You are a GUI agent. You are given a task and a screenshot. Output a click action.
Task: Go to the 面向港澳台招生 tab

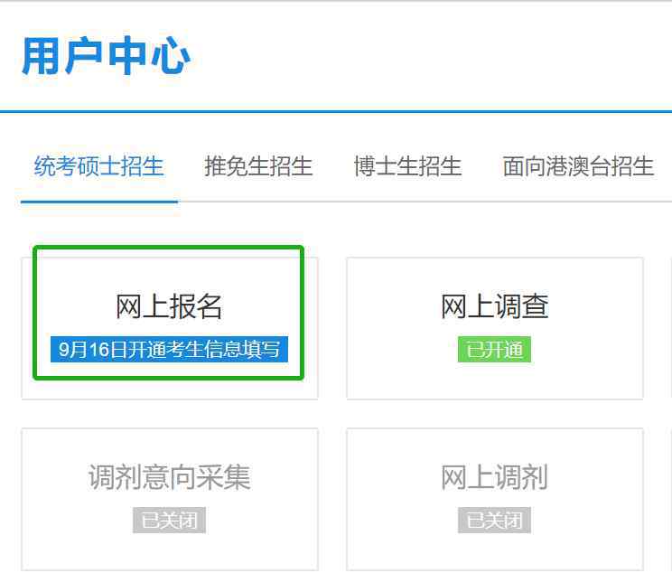[578, 166]
